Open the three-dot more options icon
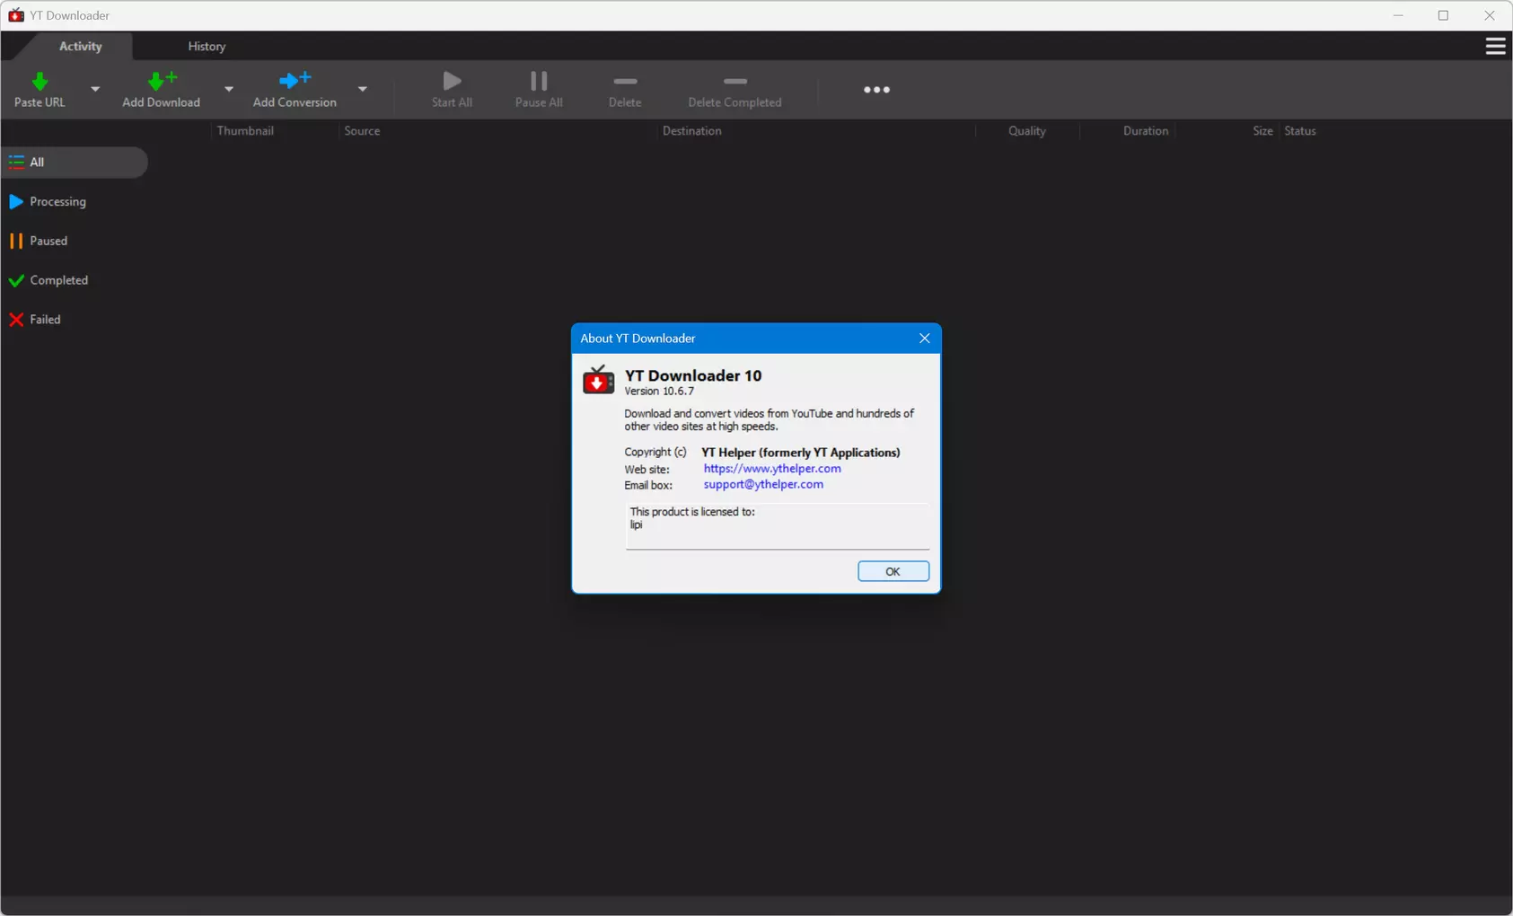Screen dimensions: 1513x916 click(876, 90)
